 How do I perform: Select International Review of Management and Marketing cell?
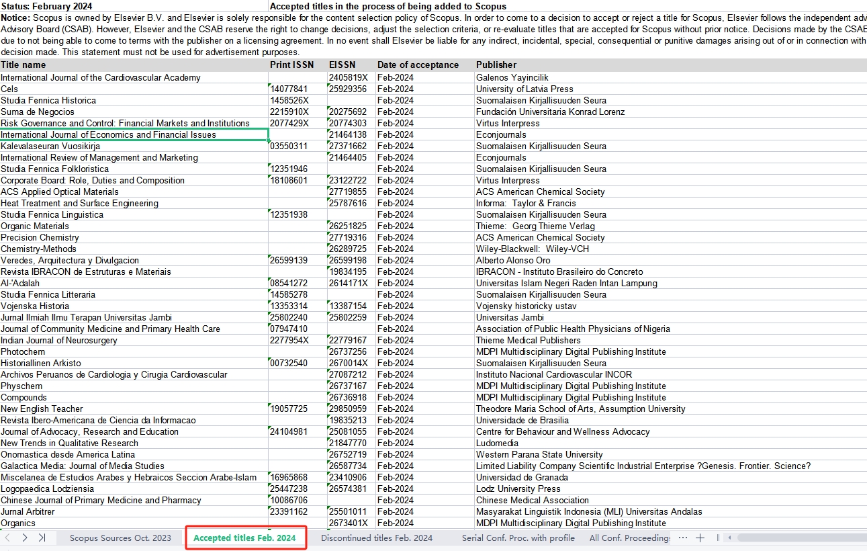pos(134,157)
